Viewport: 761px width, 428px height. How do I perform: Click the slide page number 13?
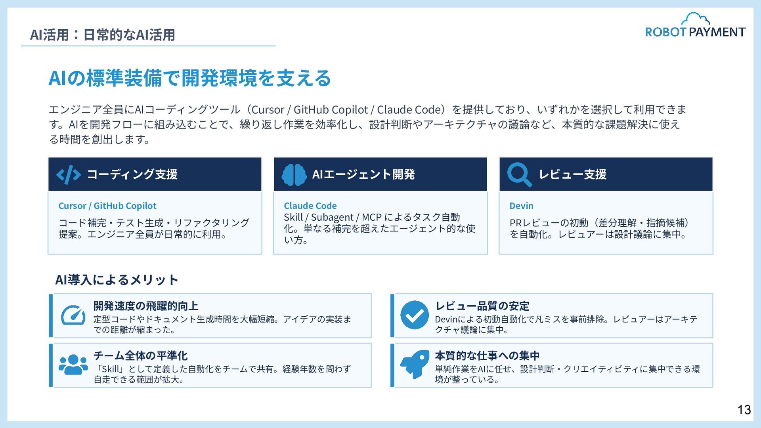pos(744,410)
